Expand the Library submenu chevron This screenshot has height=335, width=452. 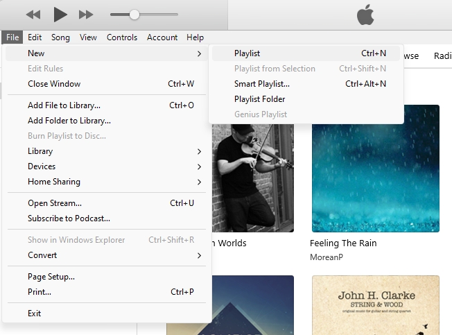[x=199, y=151]
